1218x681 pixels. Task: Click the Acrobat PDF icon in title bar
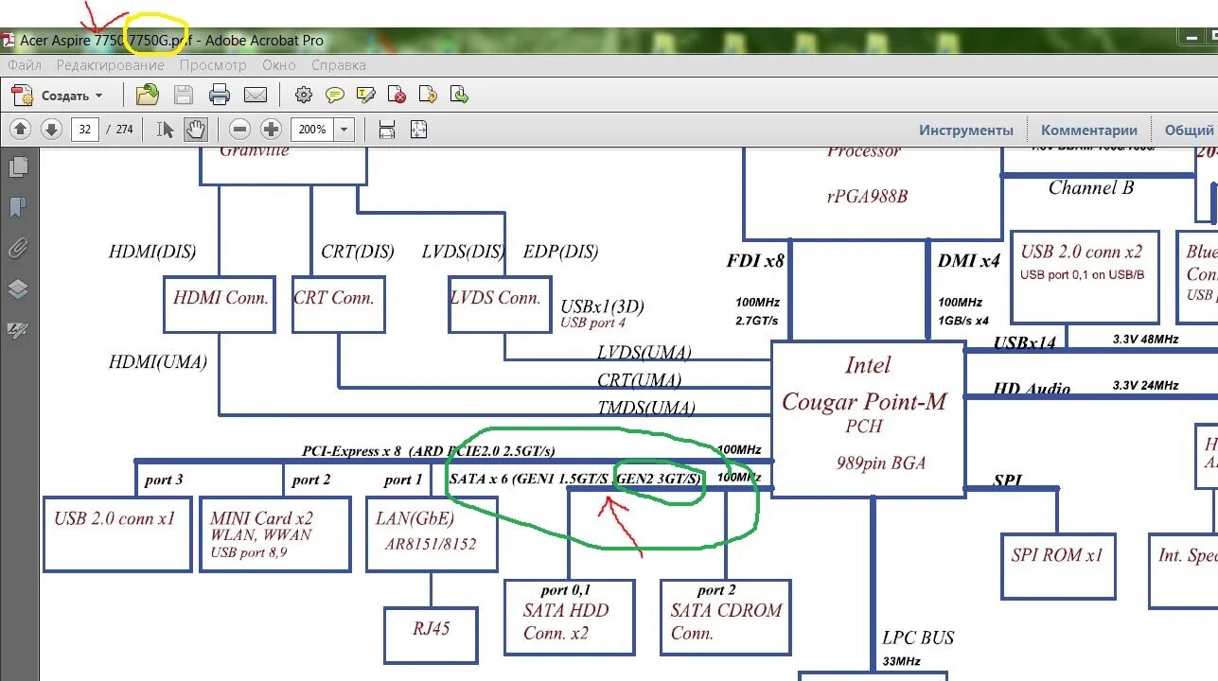[9, 40]
